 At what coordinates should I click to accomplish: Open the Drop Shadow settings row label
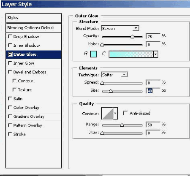(26, 37)
